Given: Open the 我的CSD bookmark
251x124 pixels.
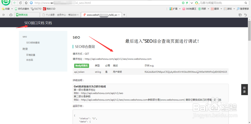Looking at the screenshot, I should pyautogui.click(x=49, y=9).
